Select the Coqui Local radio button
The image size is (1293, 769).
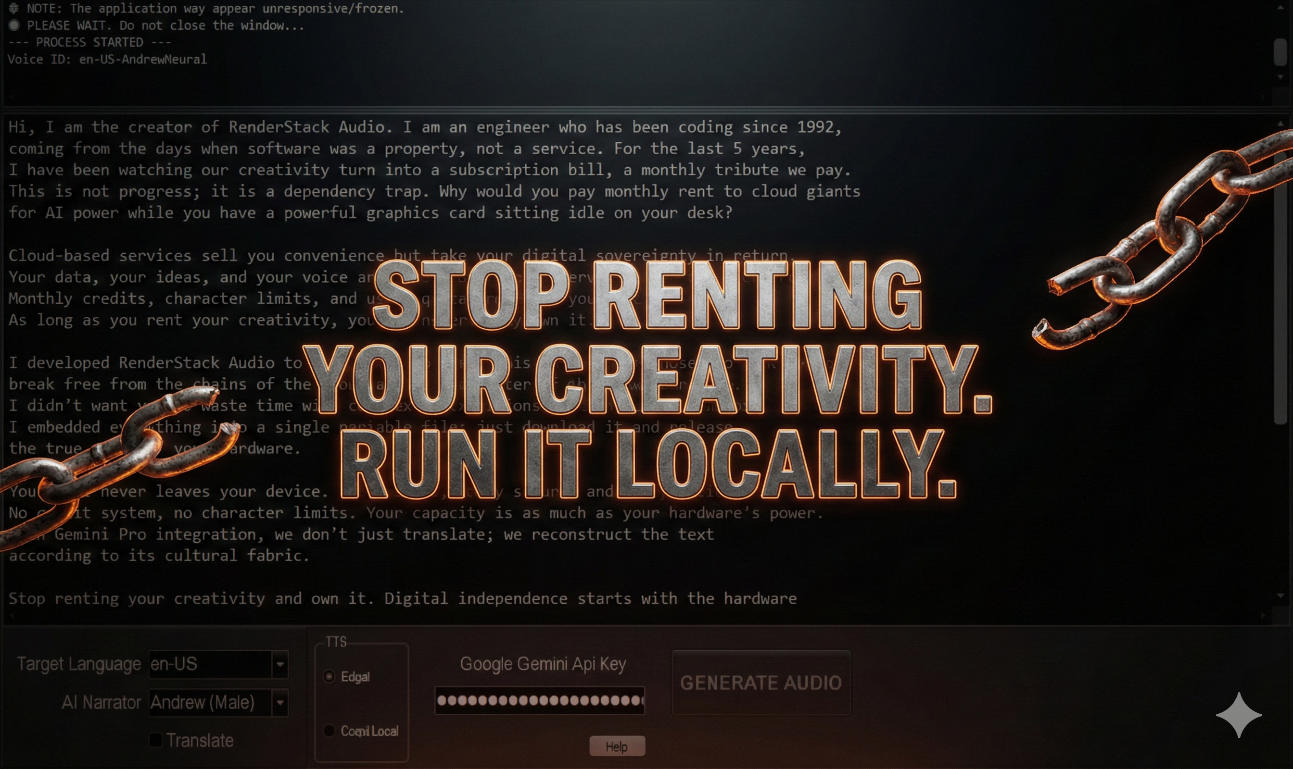click(x=329, y=731)
